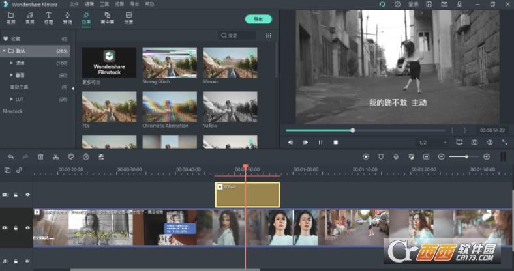Open the Elements tab next to Effects
This screenshot has width=514, height=271.
coord(107,18)
